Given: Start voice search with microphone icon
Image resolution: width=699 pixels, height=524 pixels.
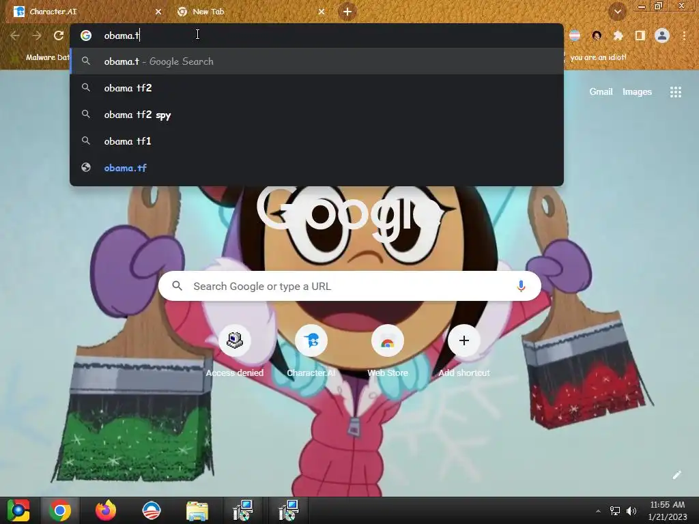Looking at the screenshot, I should tap(521, 286).
